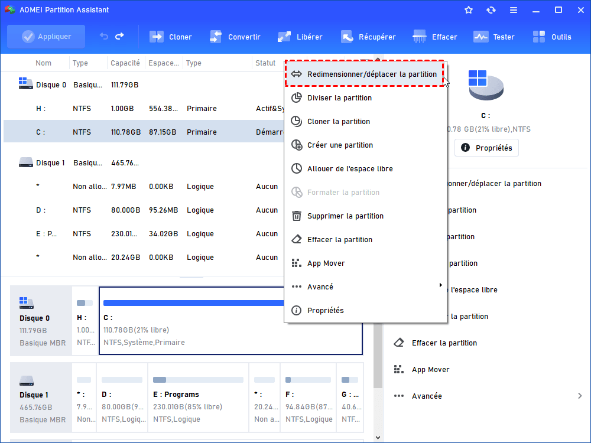Image resolution: width=591 pixels, height=443 pixels.
Task: Select the 20.24GB unallocated row
Action: tap(143, 258)
